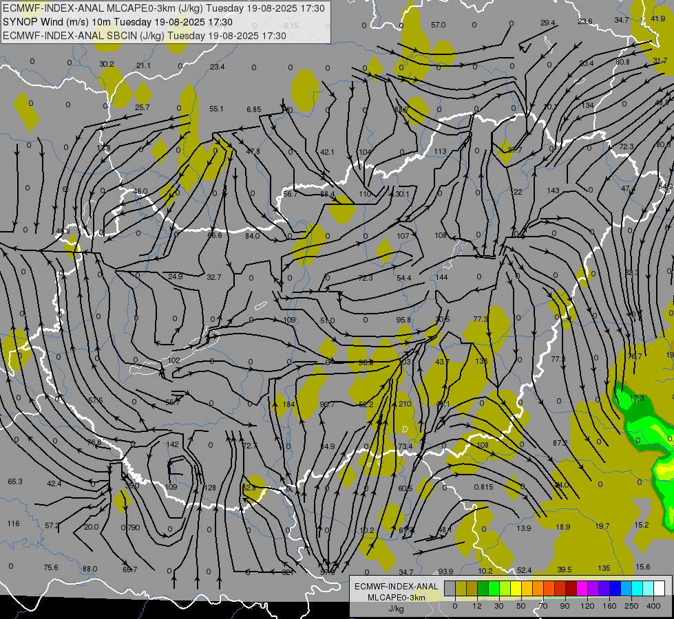This screenshot has height=619, width=674.
Task: Click the map value 93.9
Action: tap(445, 572)
